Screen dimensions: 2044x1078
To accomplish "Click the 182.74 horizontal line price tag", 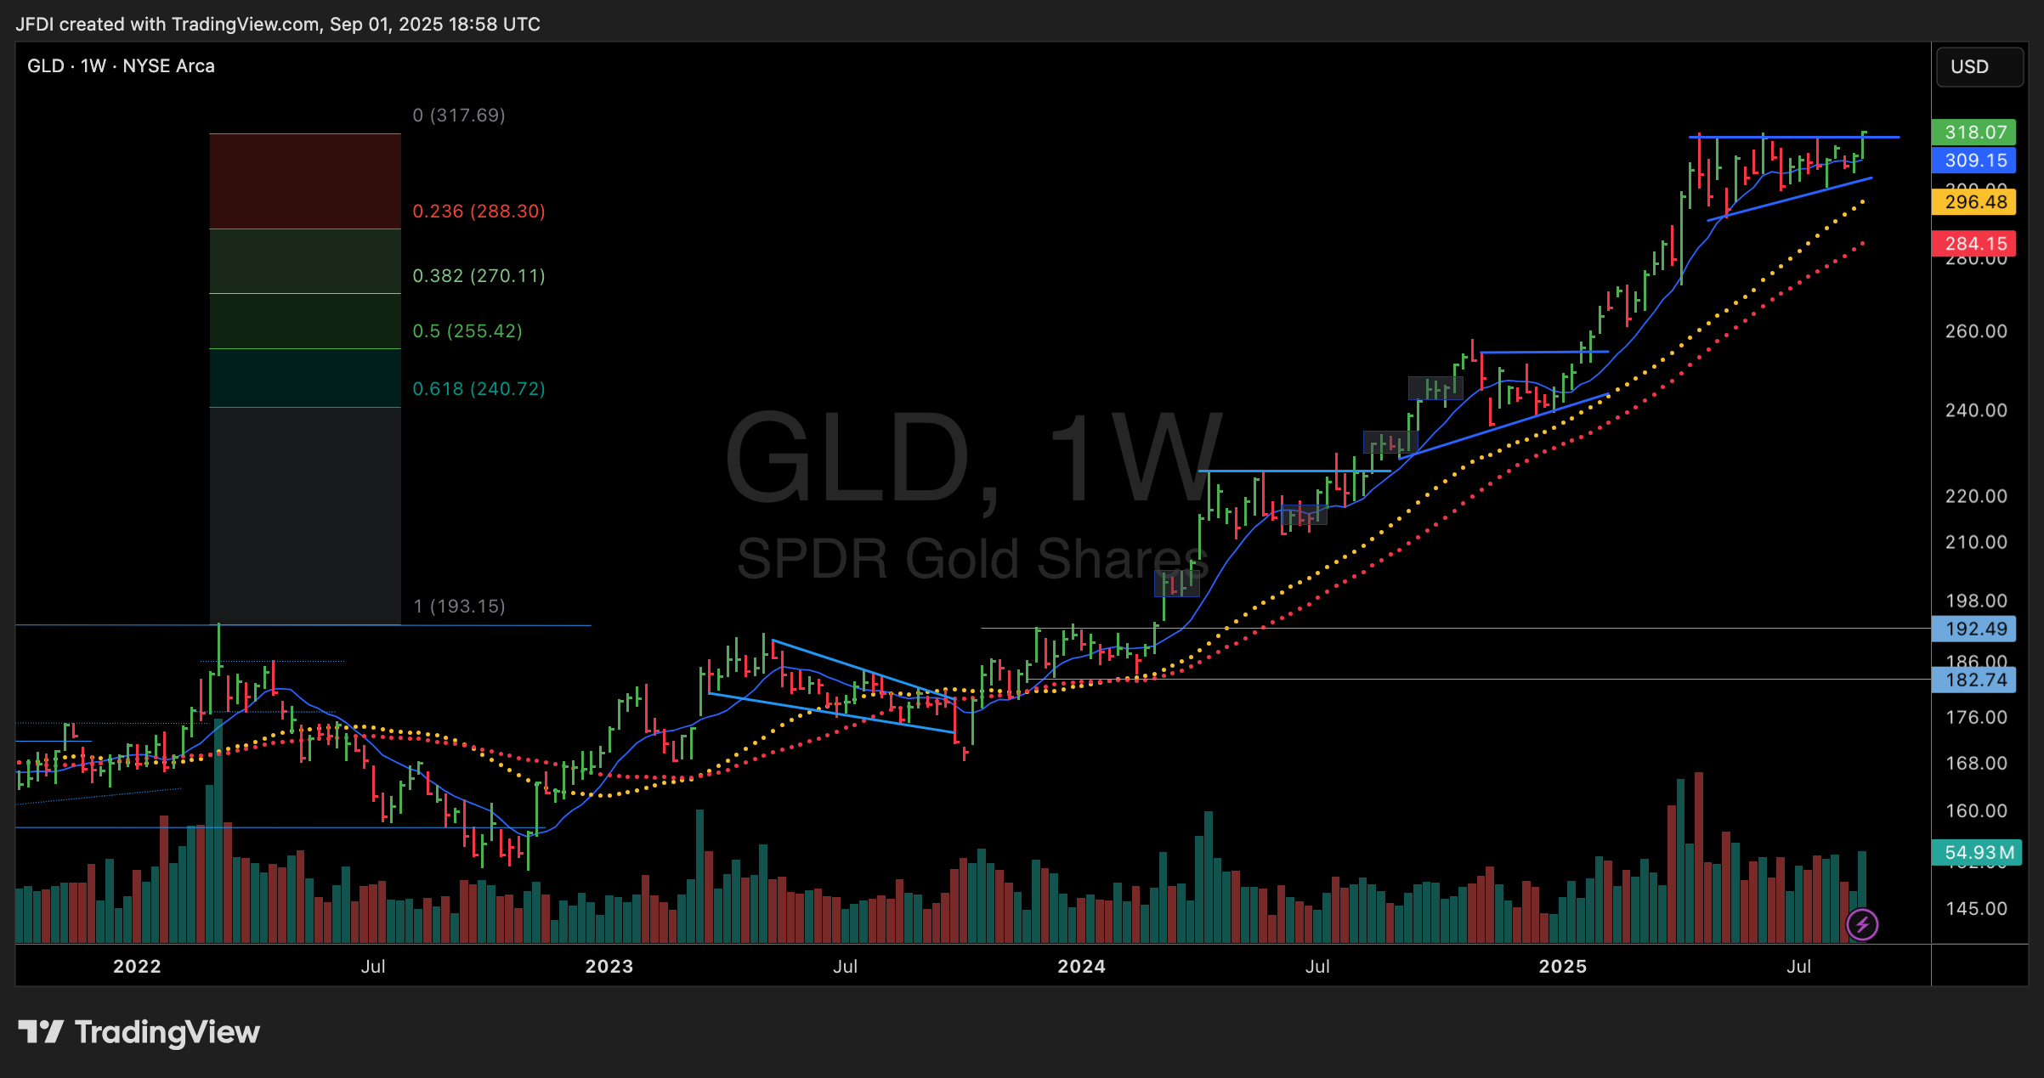I will pos(1974,680).
